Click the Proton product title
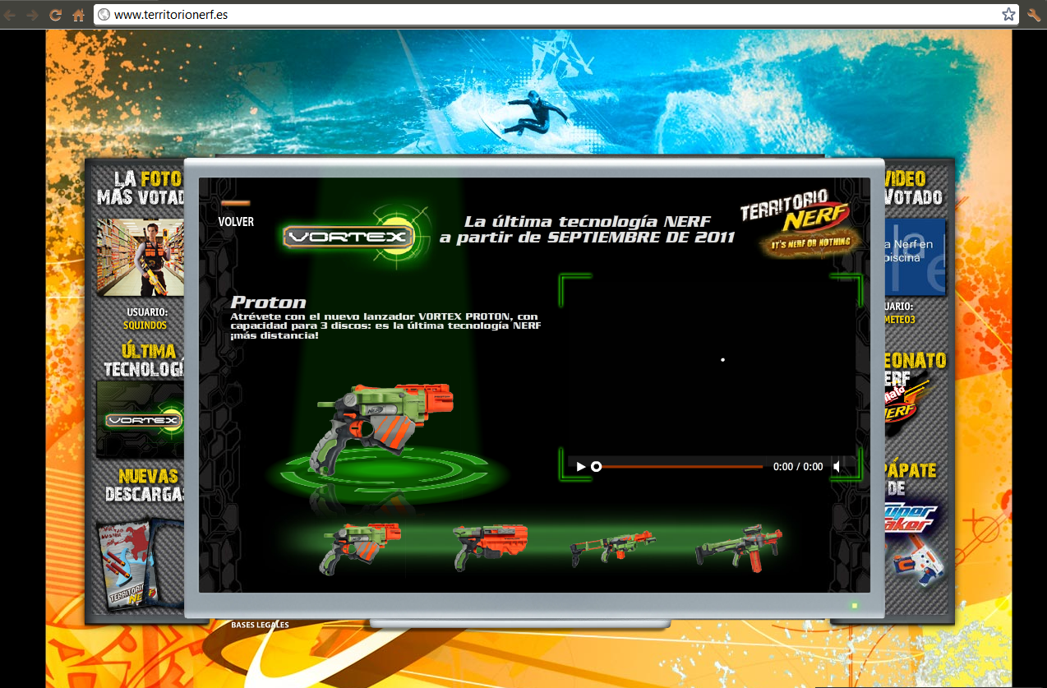 coord(268,302)
